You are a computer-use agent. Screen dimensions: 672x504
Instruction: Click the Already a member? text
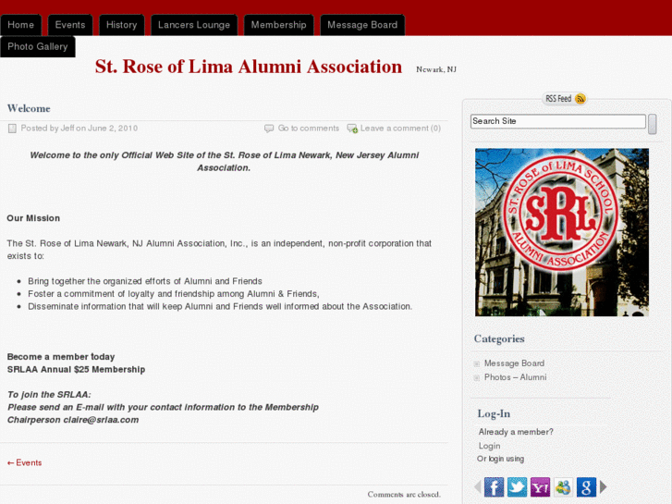click(516, 432)
